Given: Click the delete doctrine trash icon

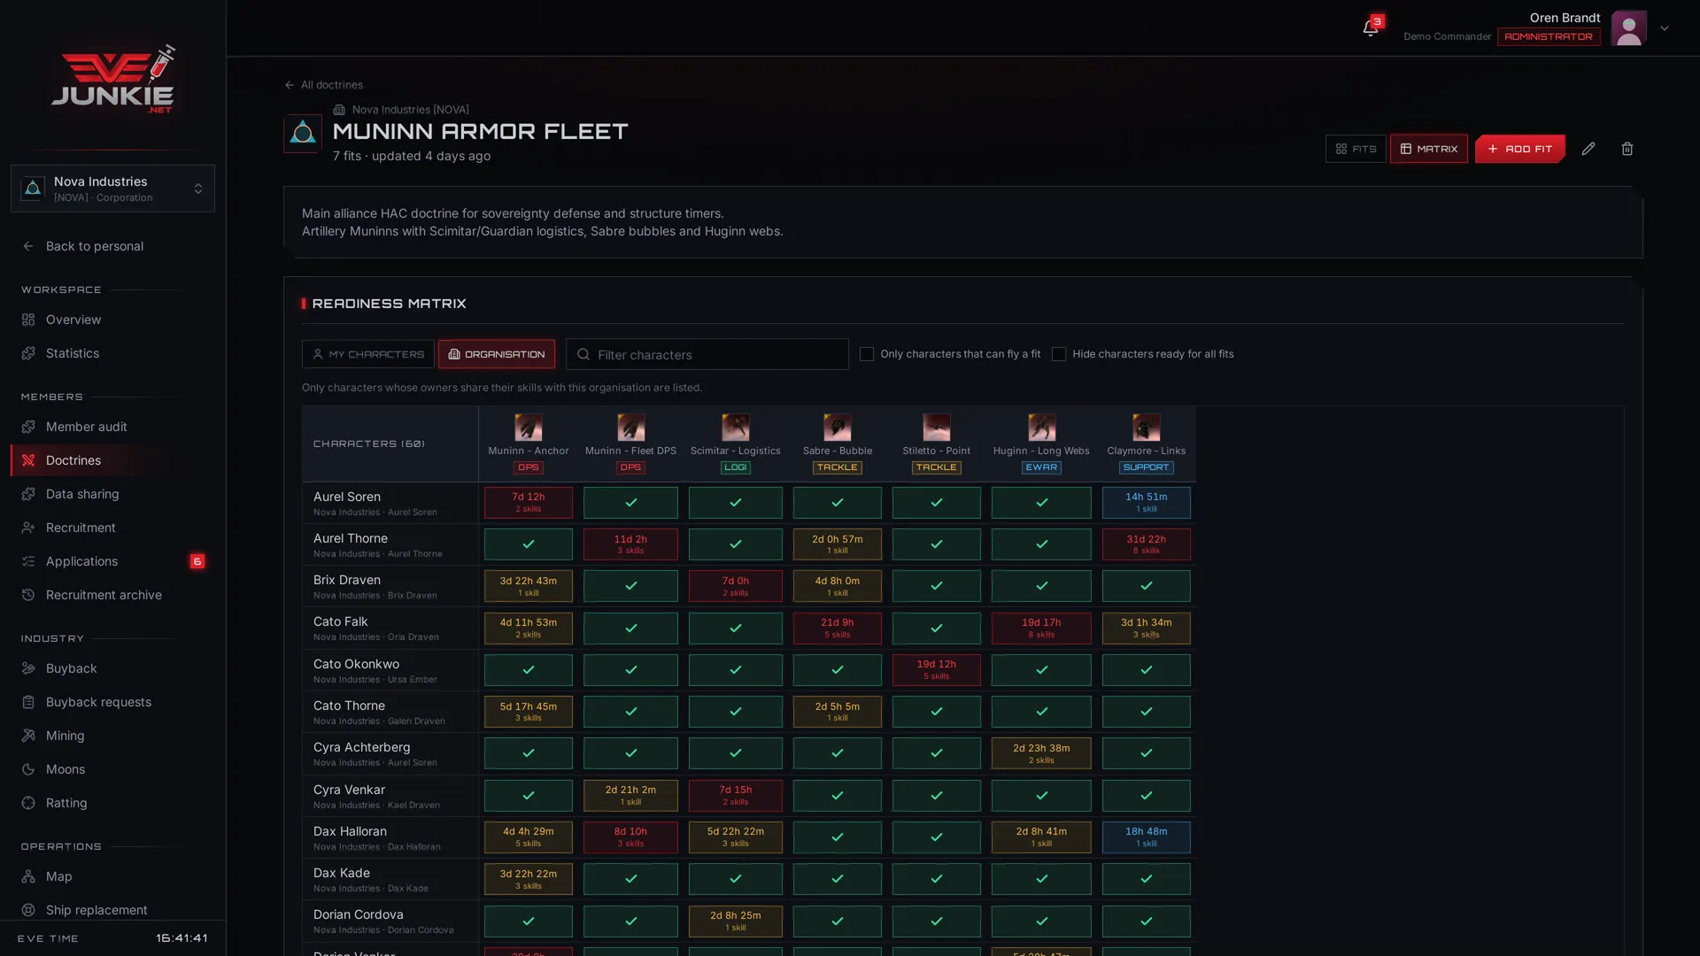Looking at the screenshot, I should tap(1627, 149).
